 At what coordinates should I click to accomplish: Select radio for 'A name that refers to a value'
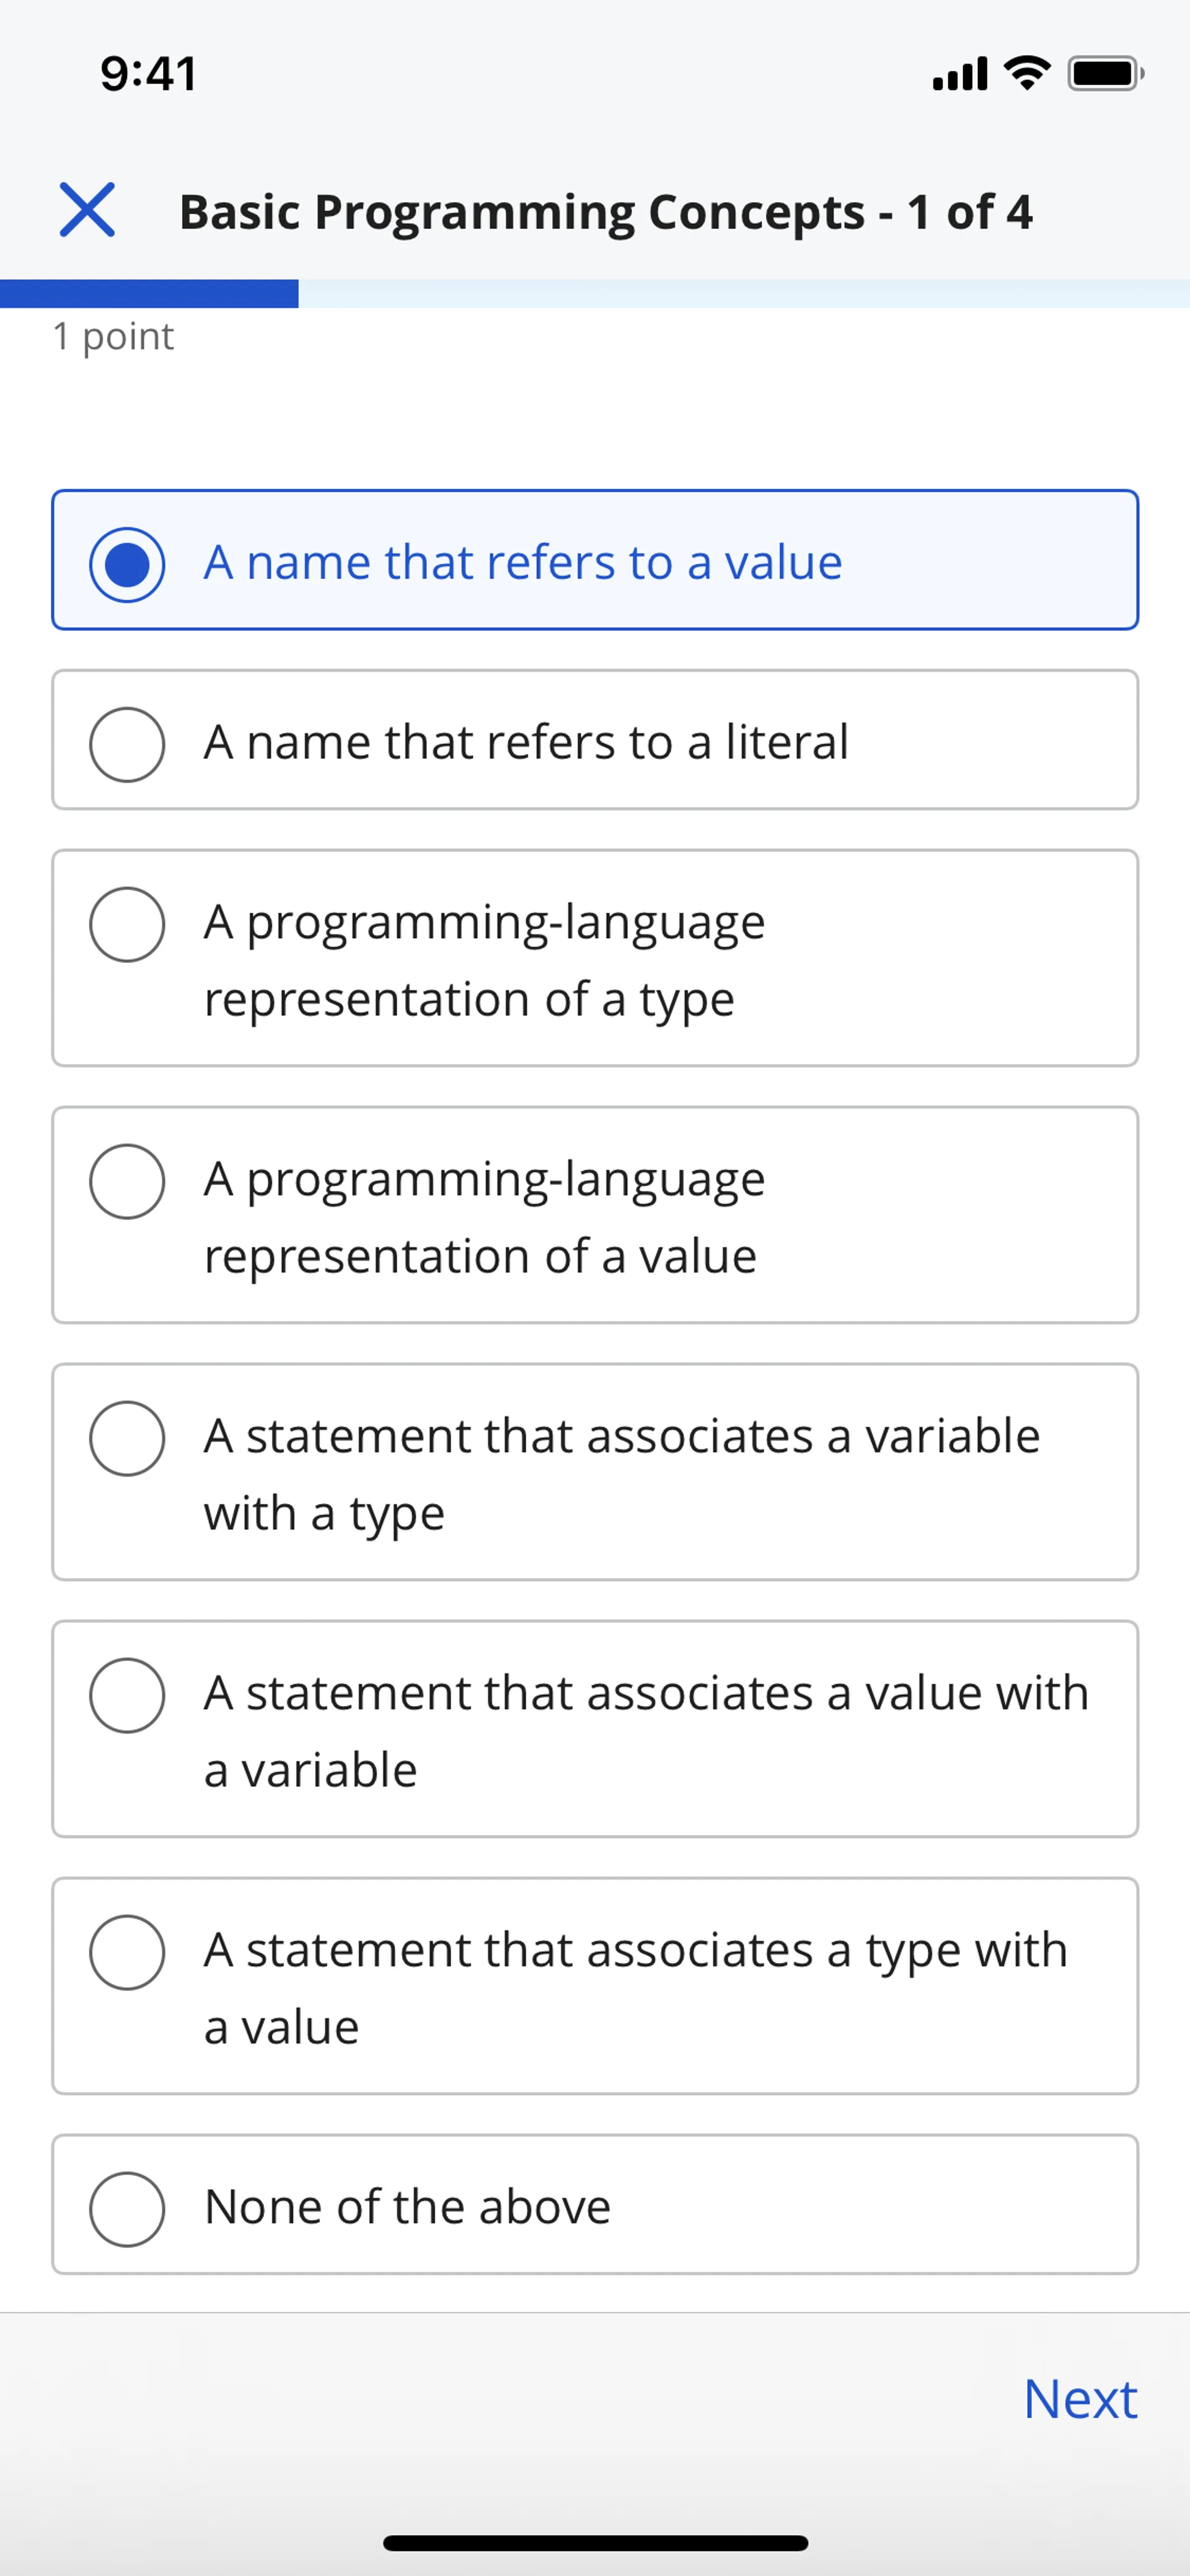click(x=127, y=563)
